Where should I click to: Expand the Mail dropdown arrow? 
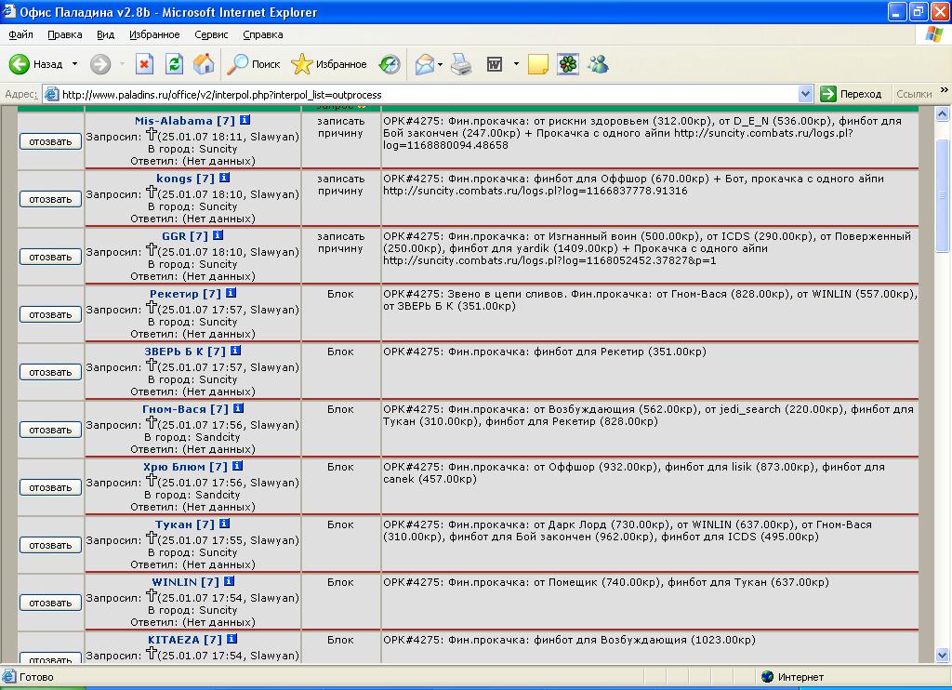point(440,64)
